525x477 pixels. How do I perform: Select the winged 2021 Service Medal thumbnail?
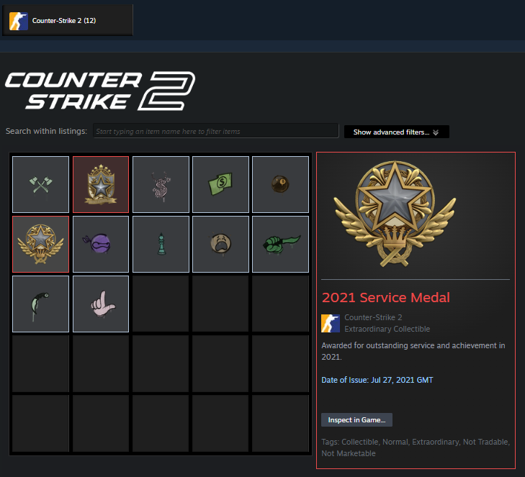pos(40,244)
